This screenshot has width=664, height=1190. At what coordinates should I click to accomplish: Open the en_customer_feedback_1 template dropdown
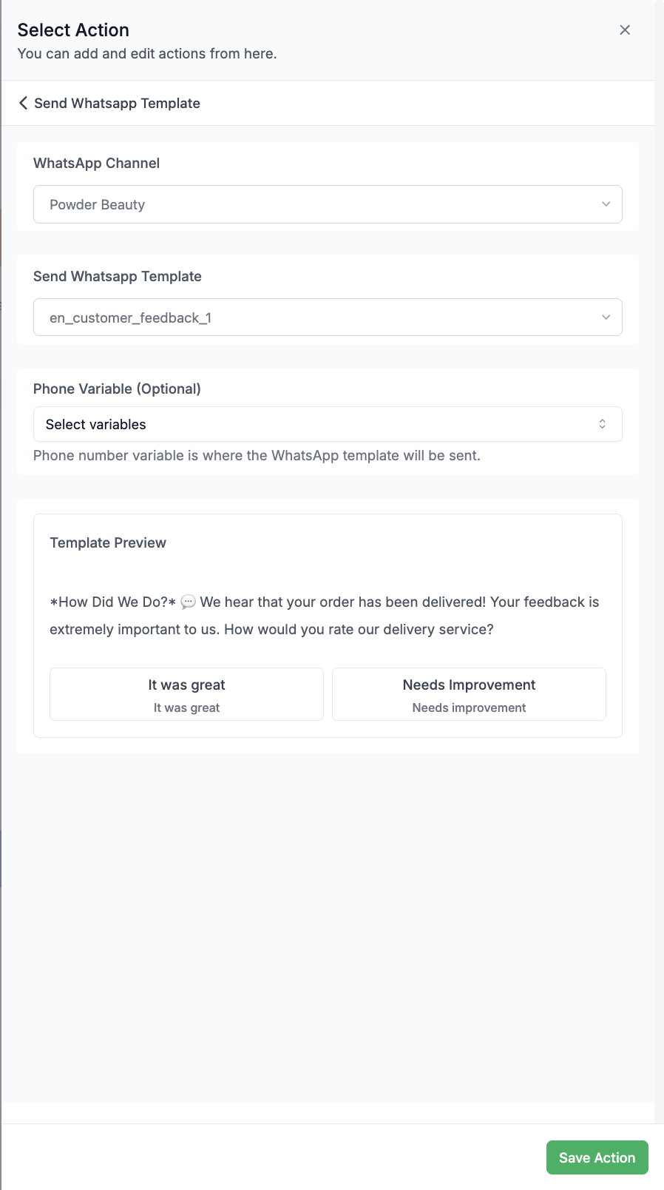click(x=328, y=317)
